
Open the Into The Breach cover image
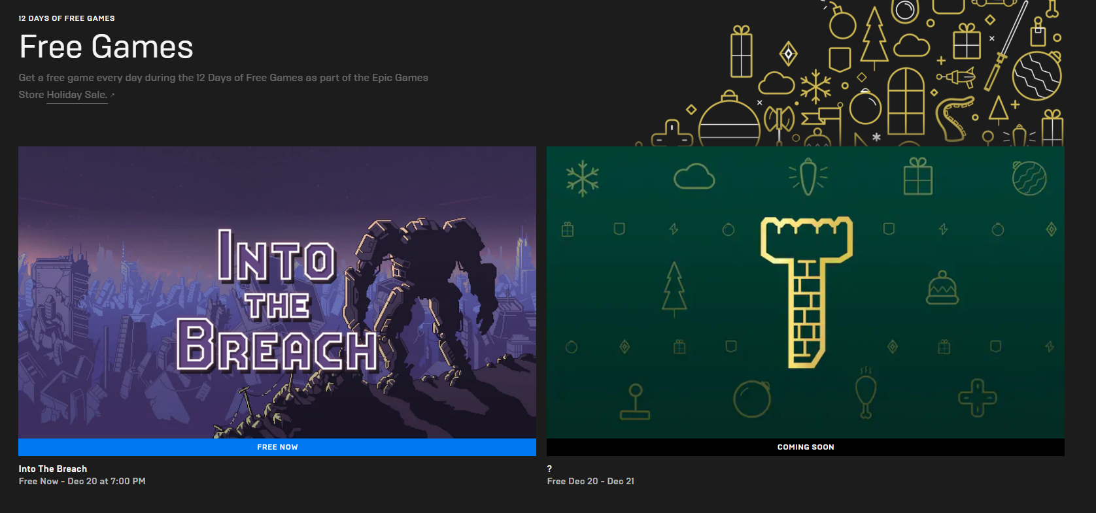point(277,292)
